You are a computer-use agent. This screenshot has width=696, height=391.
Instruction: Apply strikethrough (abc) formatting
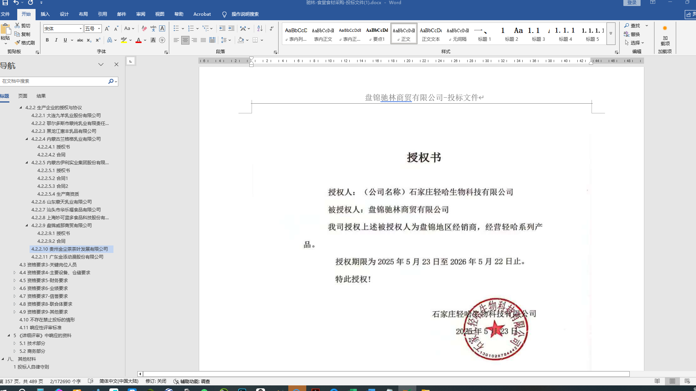[80, 40]
